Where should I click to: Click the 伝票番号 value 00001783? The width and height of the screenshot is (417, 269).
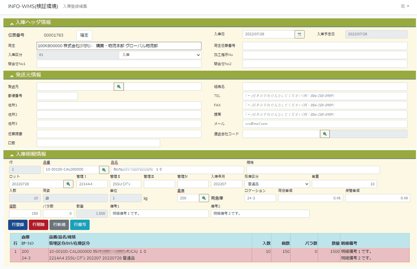53,35
